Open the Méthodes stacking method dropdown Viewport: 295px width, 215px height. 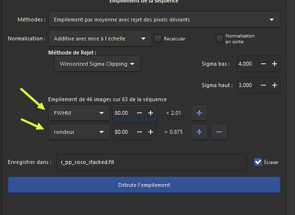pyautogui.click(x=164, y=19)
